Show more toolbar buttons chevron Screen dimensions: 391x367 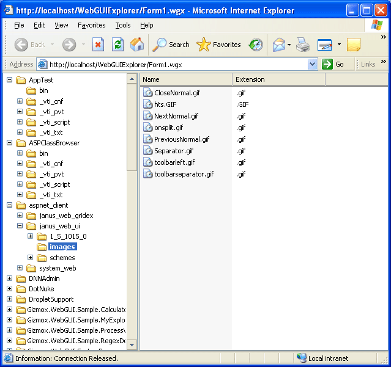tap(384, 37)
